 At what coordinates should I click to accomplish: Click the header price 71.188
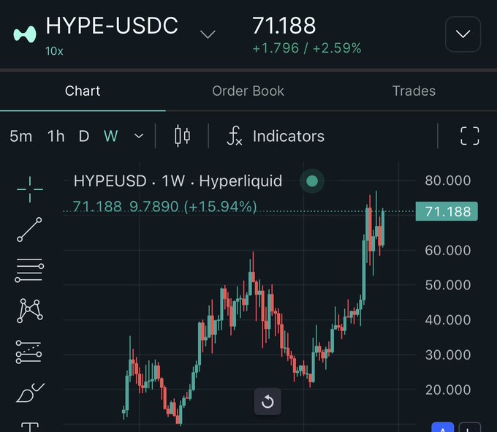(284, 26)
